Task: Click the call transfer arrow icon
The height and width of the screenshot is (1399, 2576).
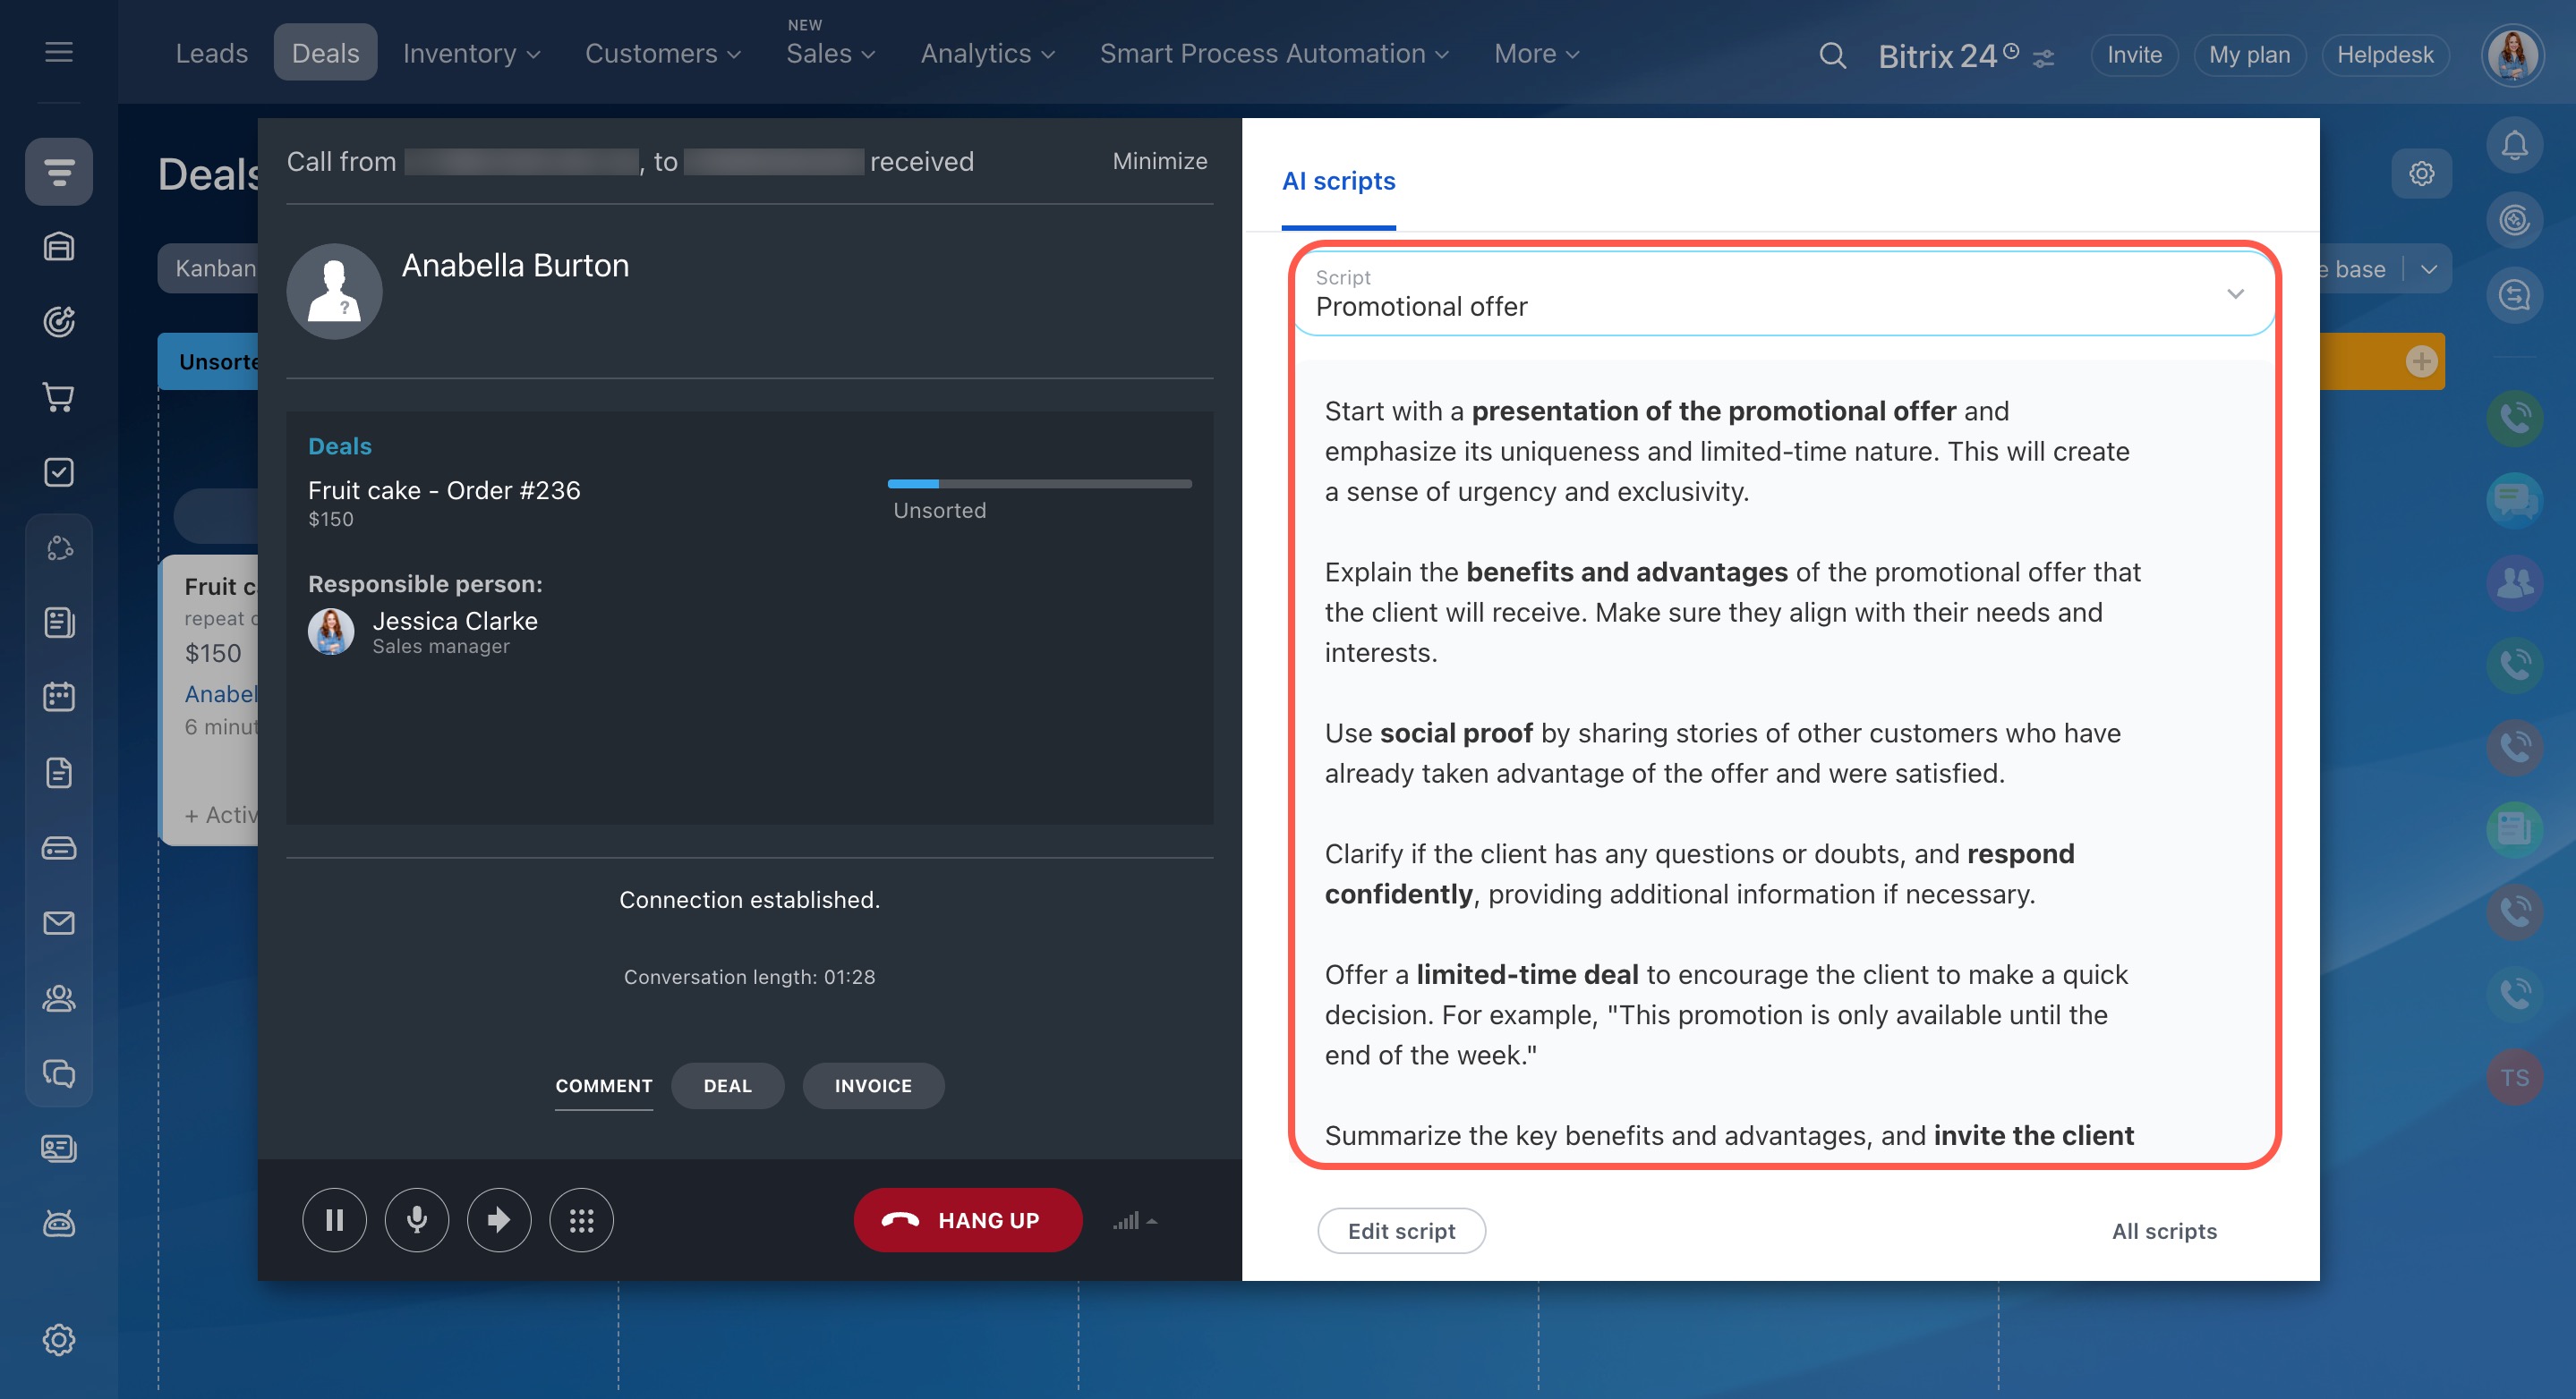Action: coord(499,1219)
